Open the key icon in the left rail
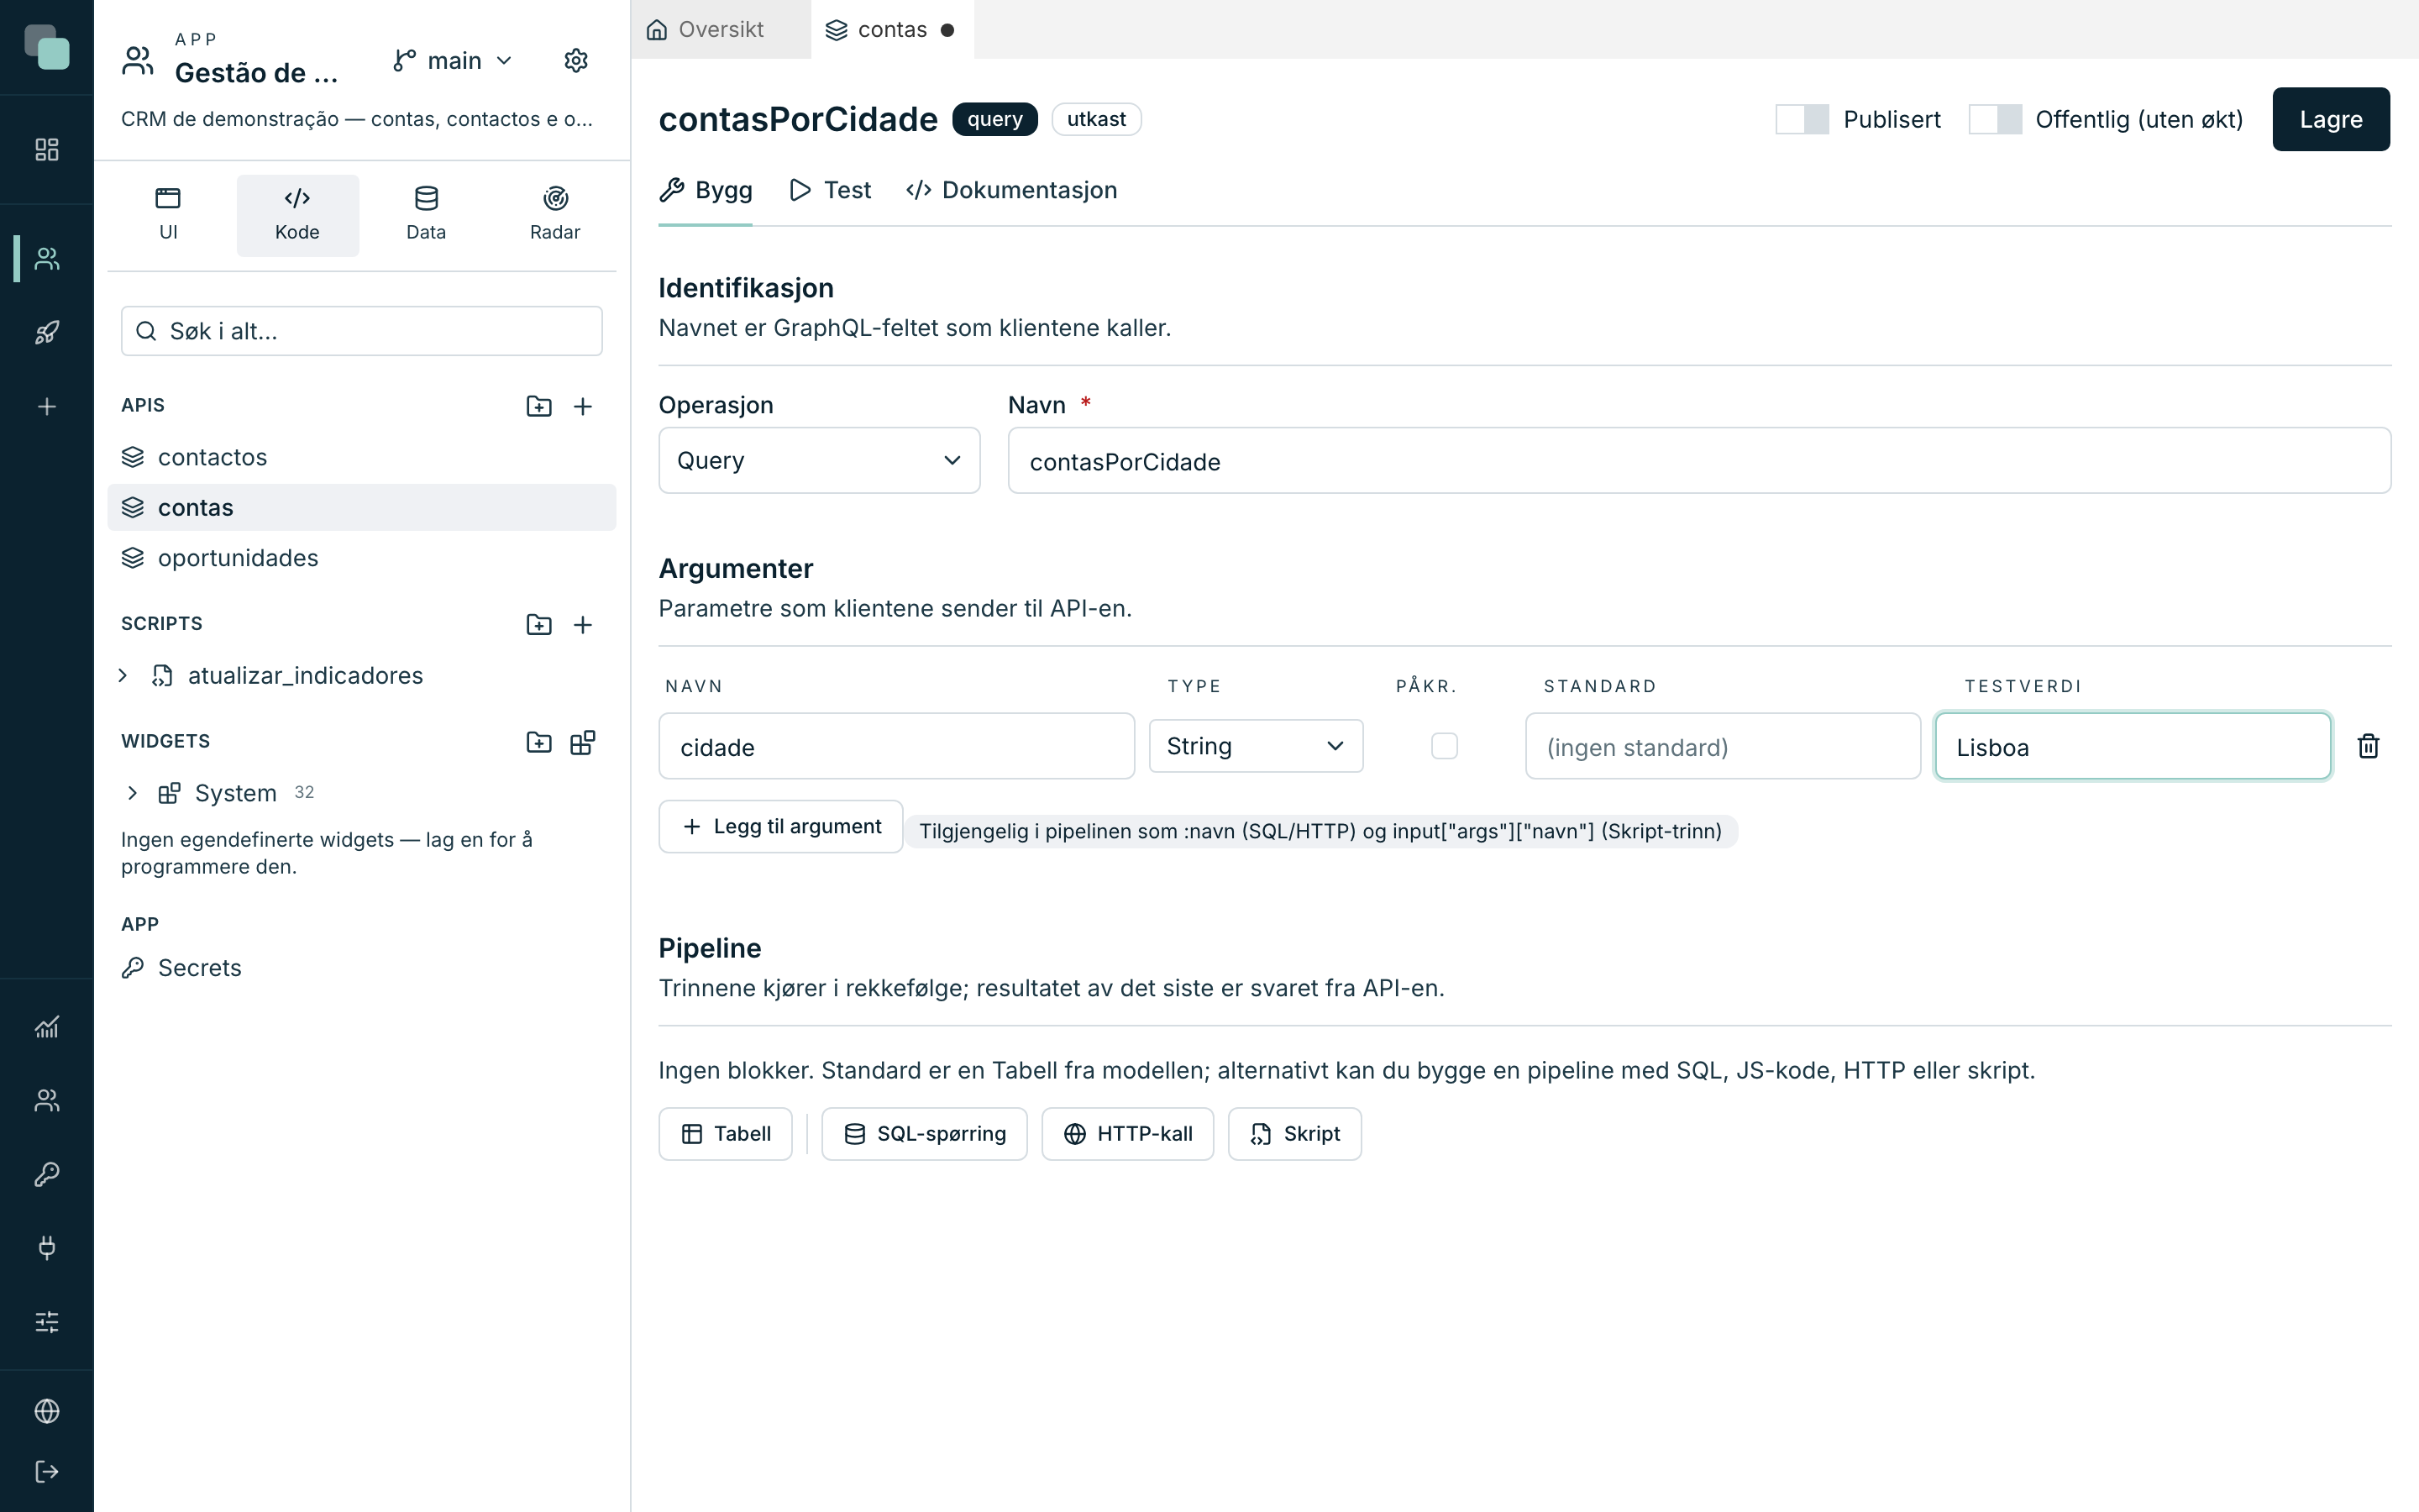 point(47,1174)
